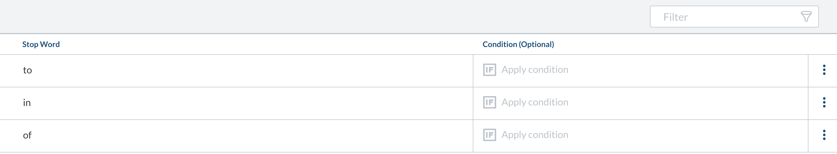Open the three-dot menu for 'to'
Screen dimensions: 837x154
tap(824, 70)
